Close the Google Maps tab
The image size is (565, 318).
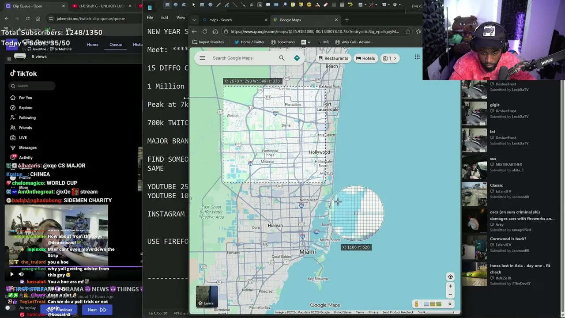coord(336,20)
